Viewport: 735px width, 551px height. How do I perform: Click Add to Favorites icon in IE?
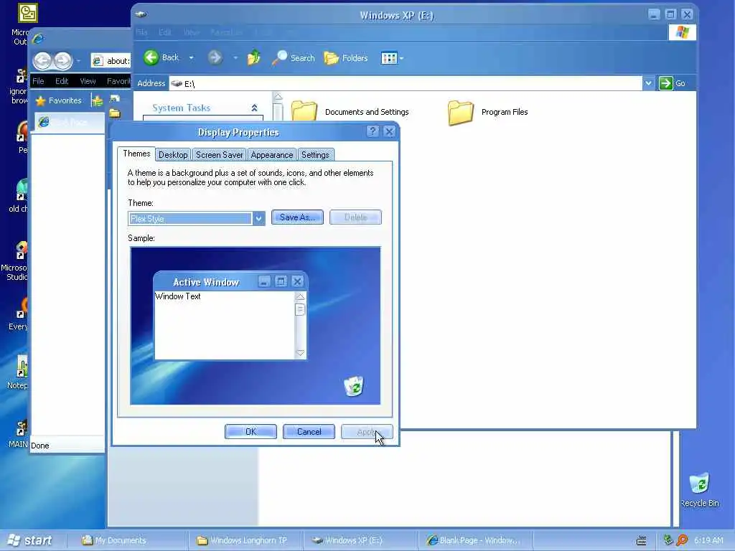(97, 100)
